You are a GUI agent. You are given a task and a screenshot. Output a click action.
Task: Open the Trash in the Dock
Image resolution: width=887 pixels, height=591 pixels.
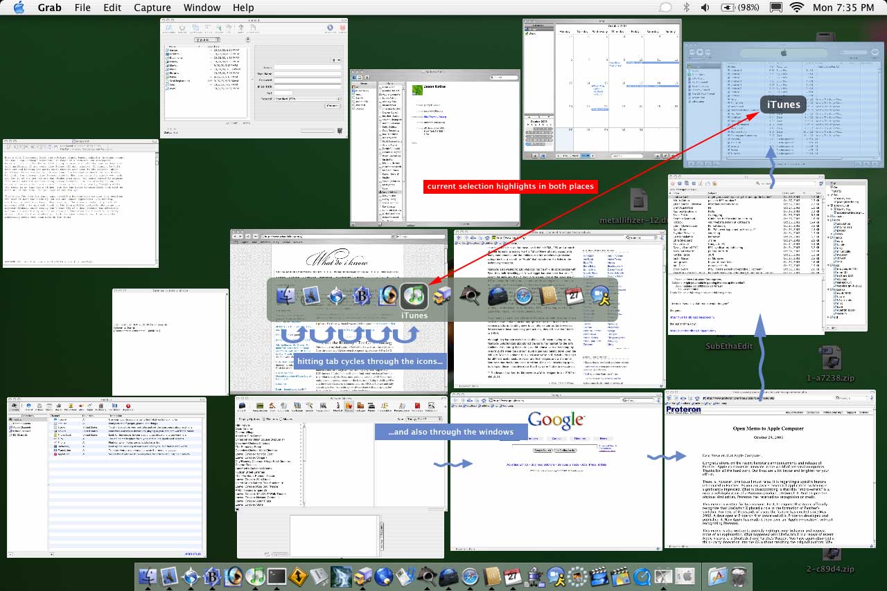click(x=739, y=576)
